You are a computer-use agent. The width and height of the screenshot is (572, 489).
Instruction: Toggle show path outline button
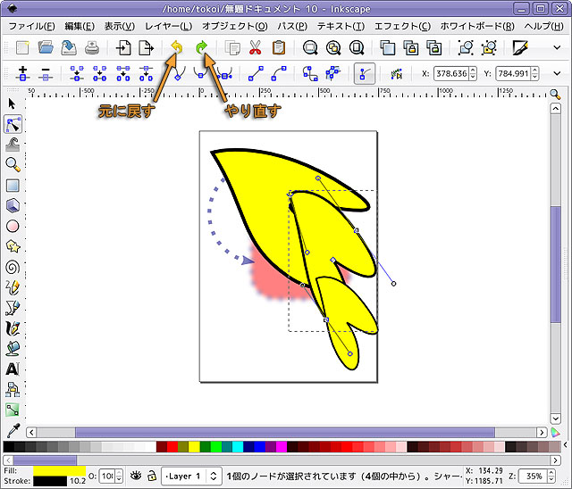click(x=364, y=73)
